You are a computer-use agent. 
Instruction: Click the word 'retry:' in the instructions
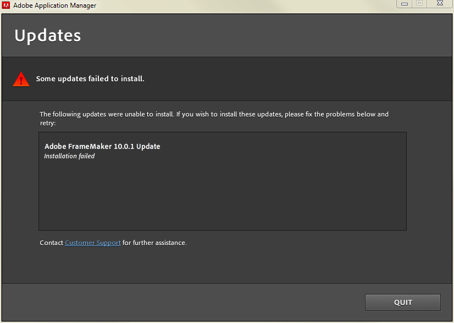[x=47, y=123]
